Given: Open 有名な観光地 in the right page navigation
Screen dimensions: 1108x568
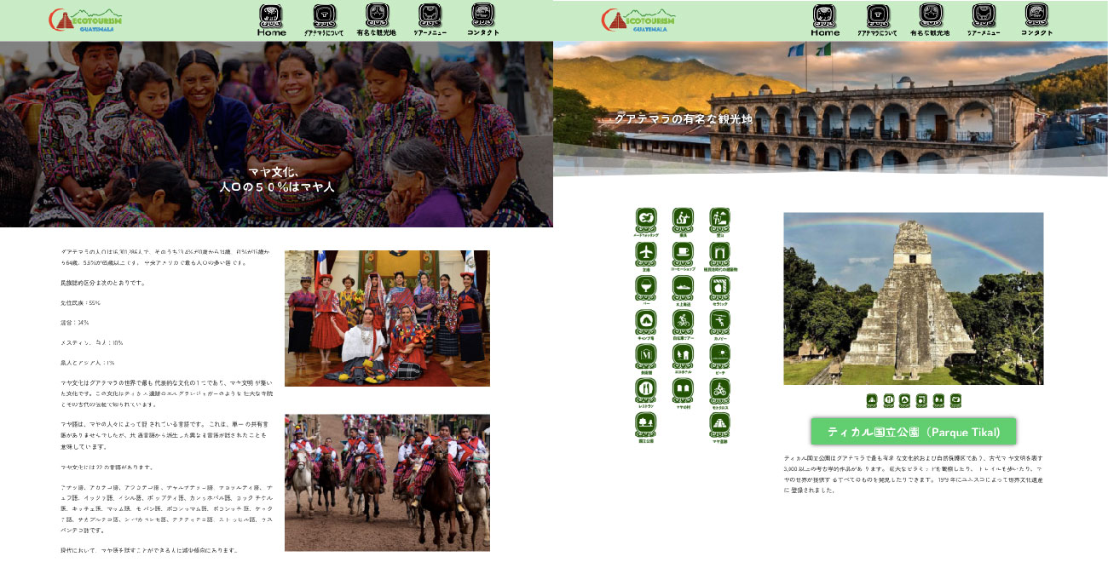Looking at the screenshot, I should pyautogui.click(x=930, y=20).
